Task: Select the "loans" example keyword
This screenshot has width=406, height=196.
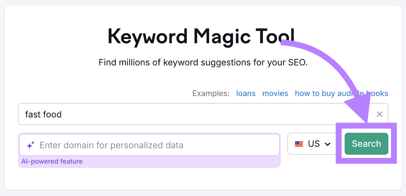Action: tap(246, 93)
